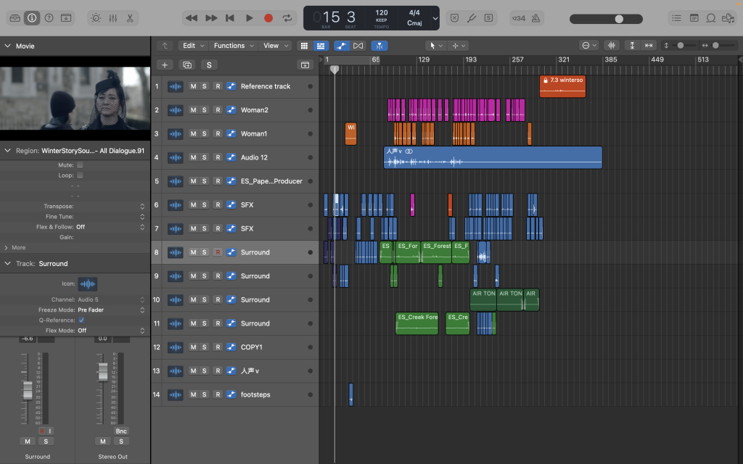Start playback with Play button
743x464 pixels.
250,18
